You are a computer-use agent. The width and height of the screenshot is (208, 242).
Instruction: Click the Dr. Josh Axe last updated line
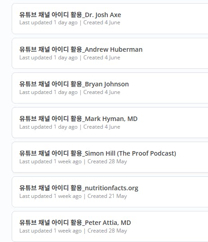pos(49,22)
